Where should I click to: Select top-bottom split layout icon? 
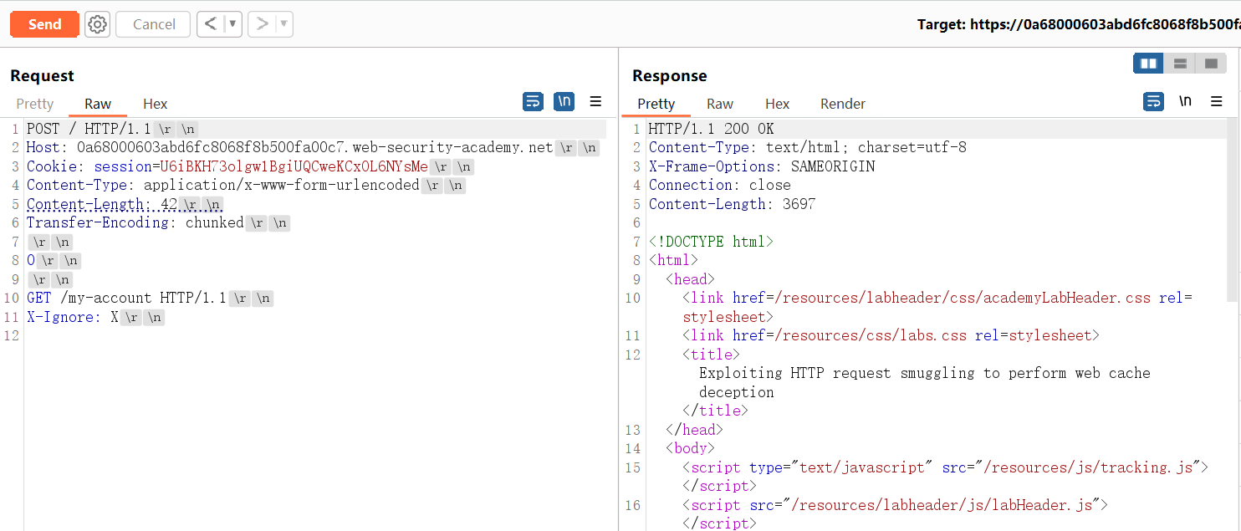point(1179,64)
